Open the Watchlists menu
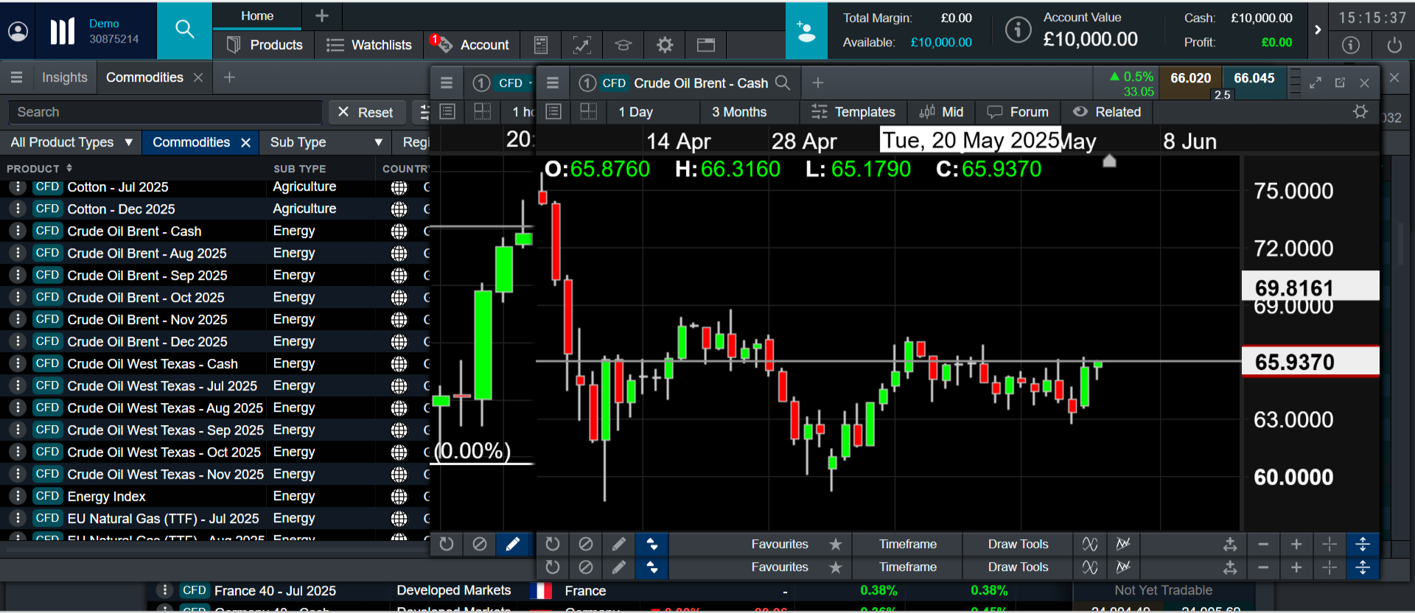The image size is (1415, 613). click(369, 45)
